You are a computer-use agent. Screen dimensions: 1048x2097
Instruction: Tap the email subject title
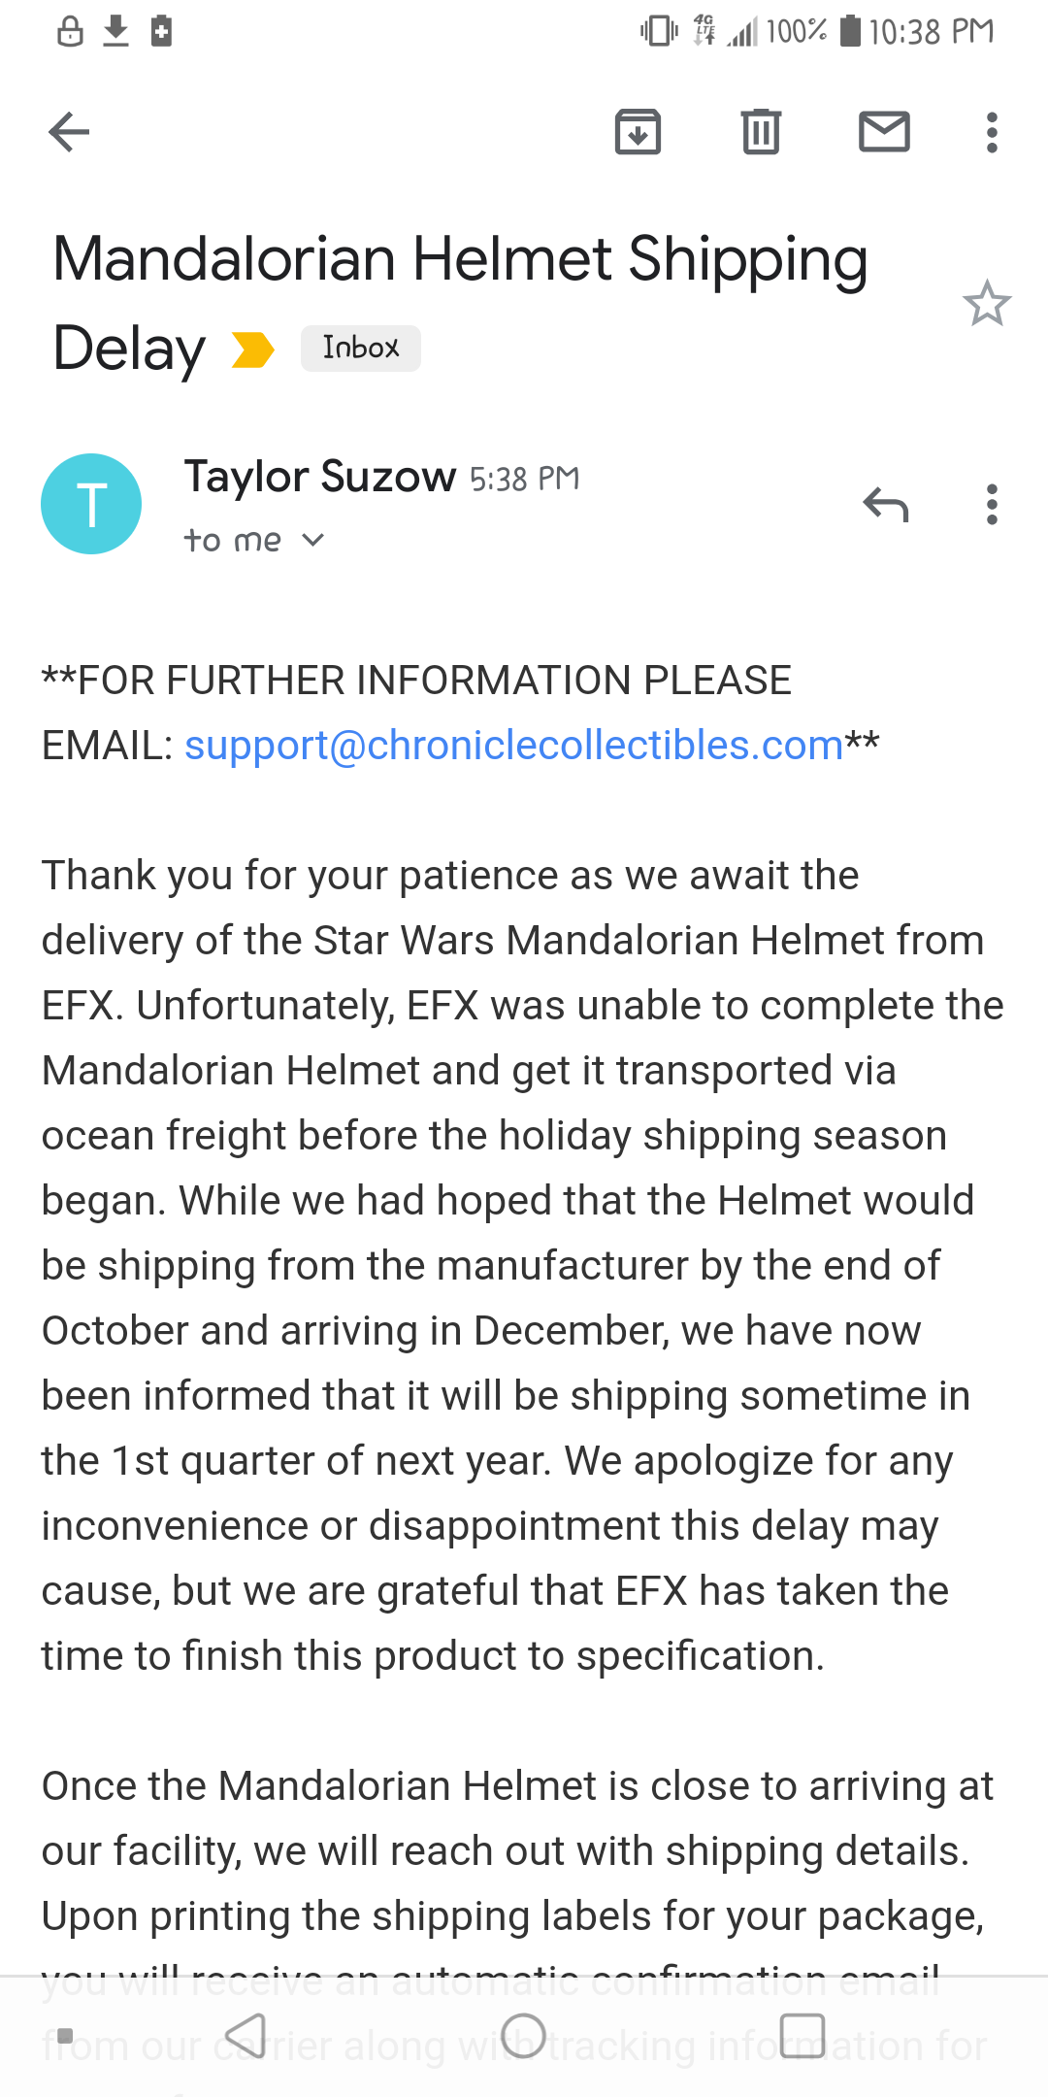[x=460, y=303]
